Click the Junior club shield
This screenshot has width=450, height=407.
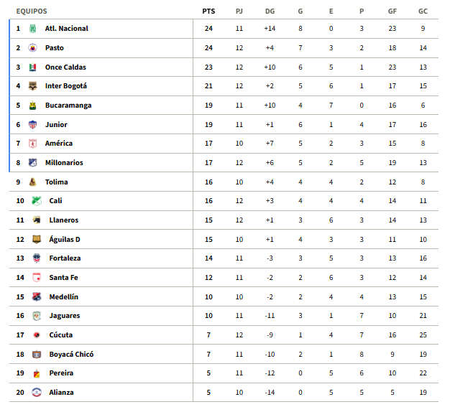tap(32, 125)
